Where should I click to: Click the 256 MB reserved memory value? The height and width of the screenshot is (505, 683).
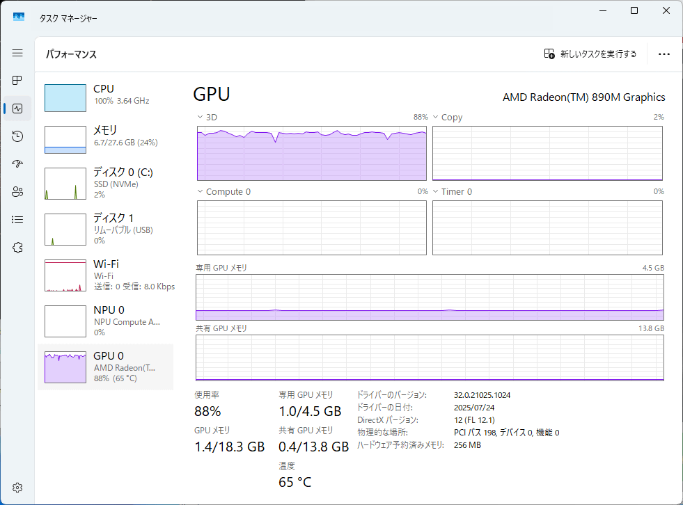pyautogui.click(x=467, y=445)
